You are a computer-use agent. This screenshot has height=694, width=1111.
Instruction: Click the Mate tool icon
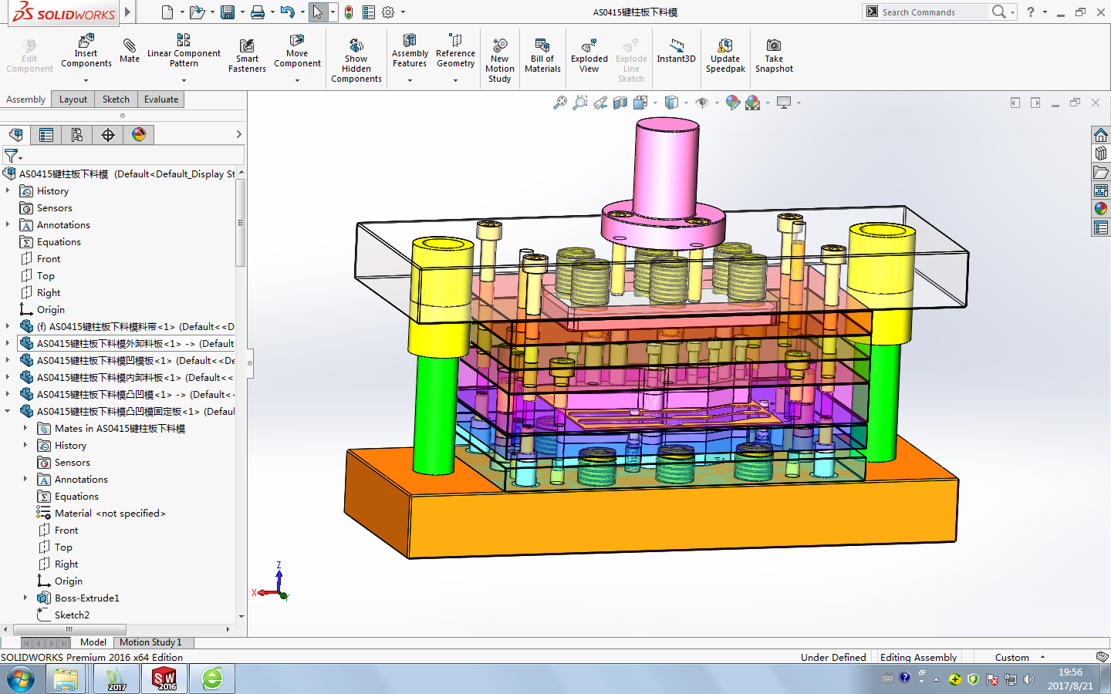coord(130,46)
